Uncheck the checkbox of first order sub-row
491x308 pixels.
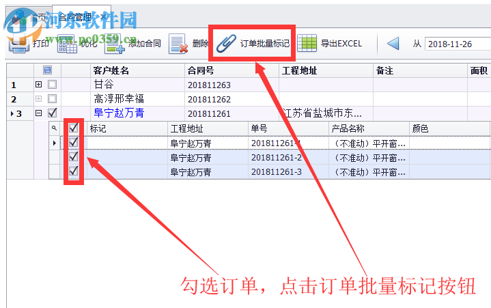[73, 142]
